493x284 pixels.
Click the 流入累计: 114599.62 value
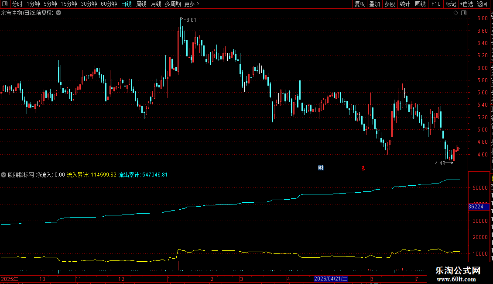click(x=92, y=175)
